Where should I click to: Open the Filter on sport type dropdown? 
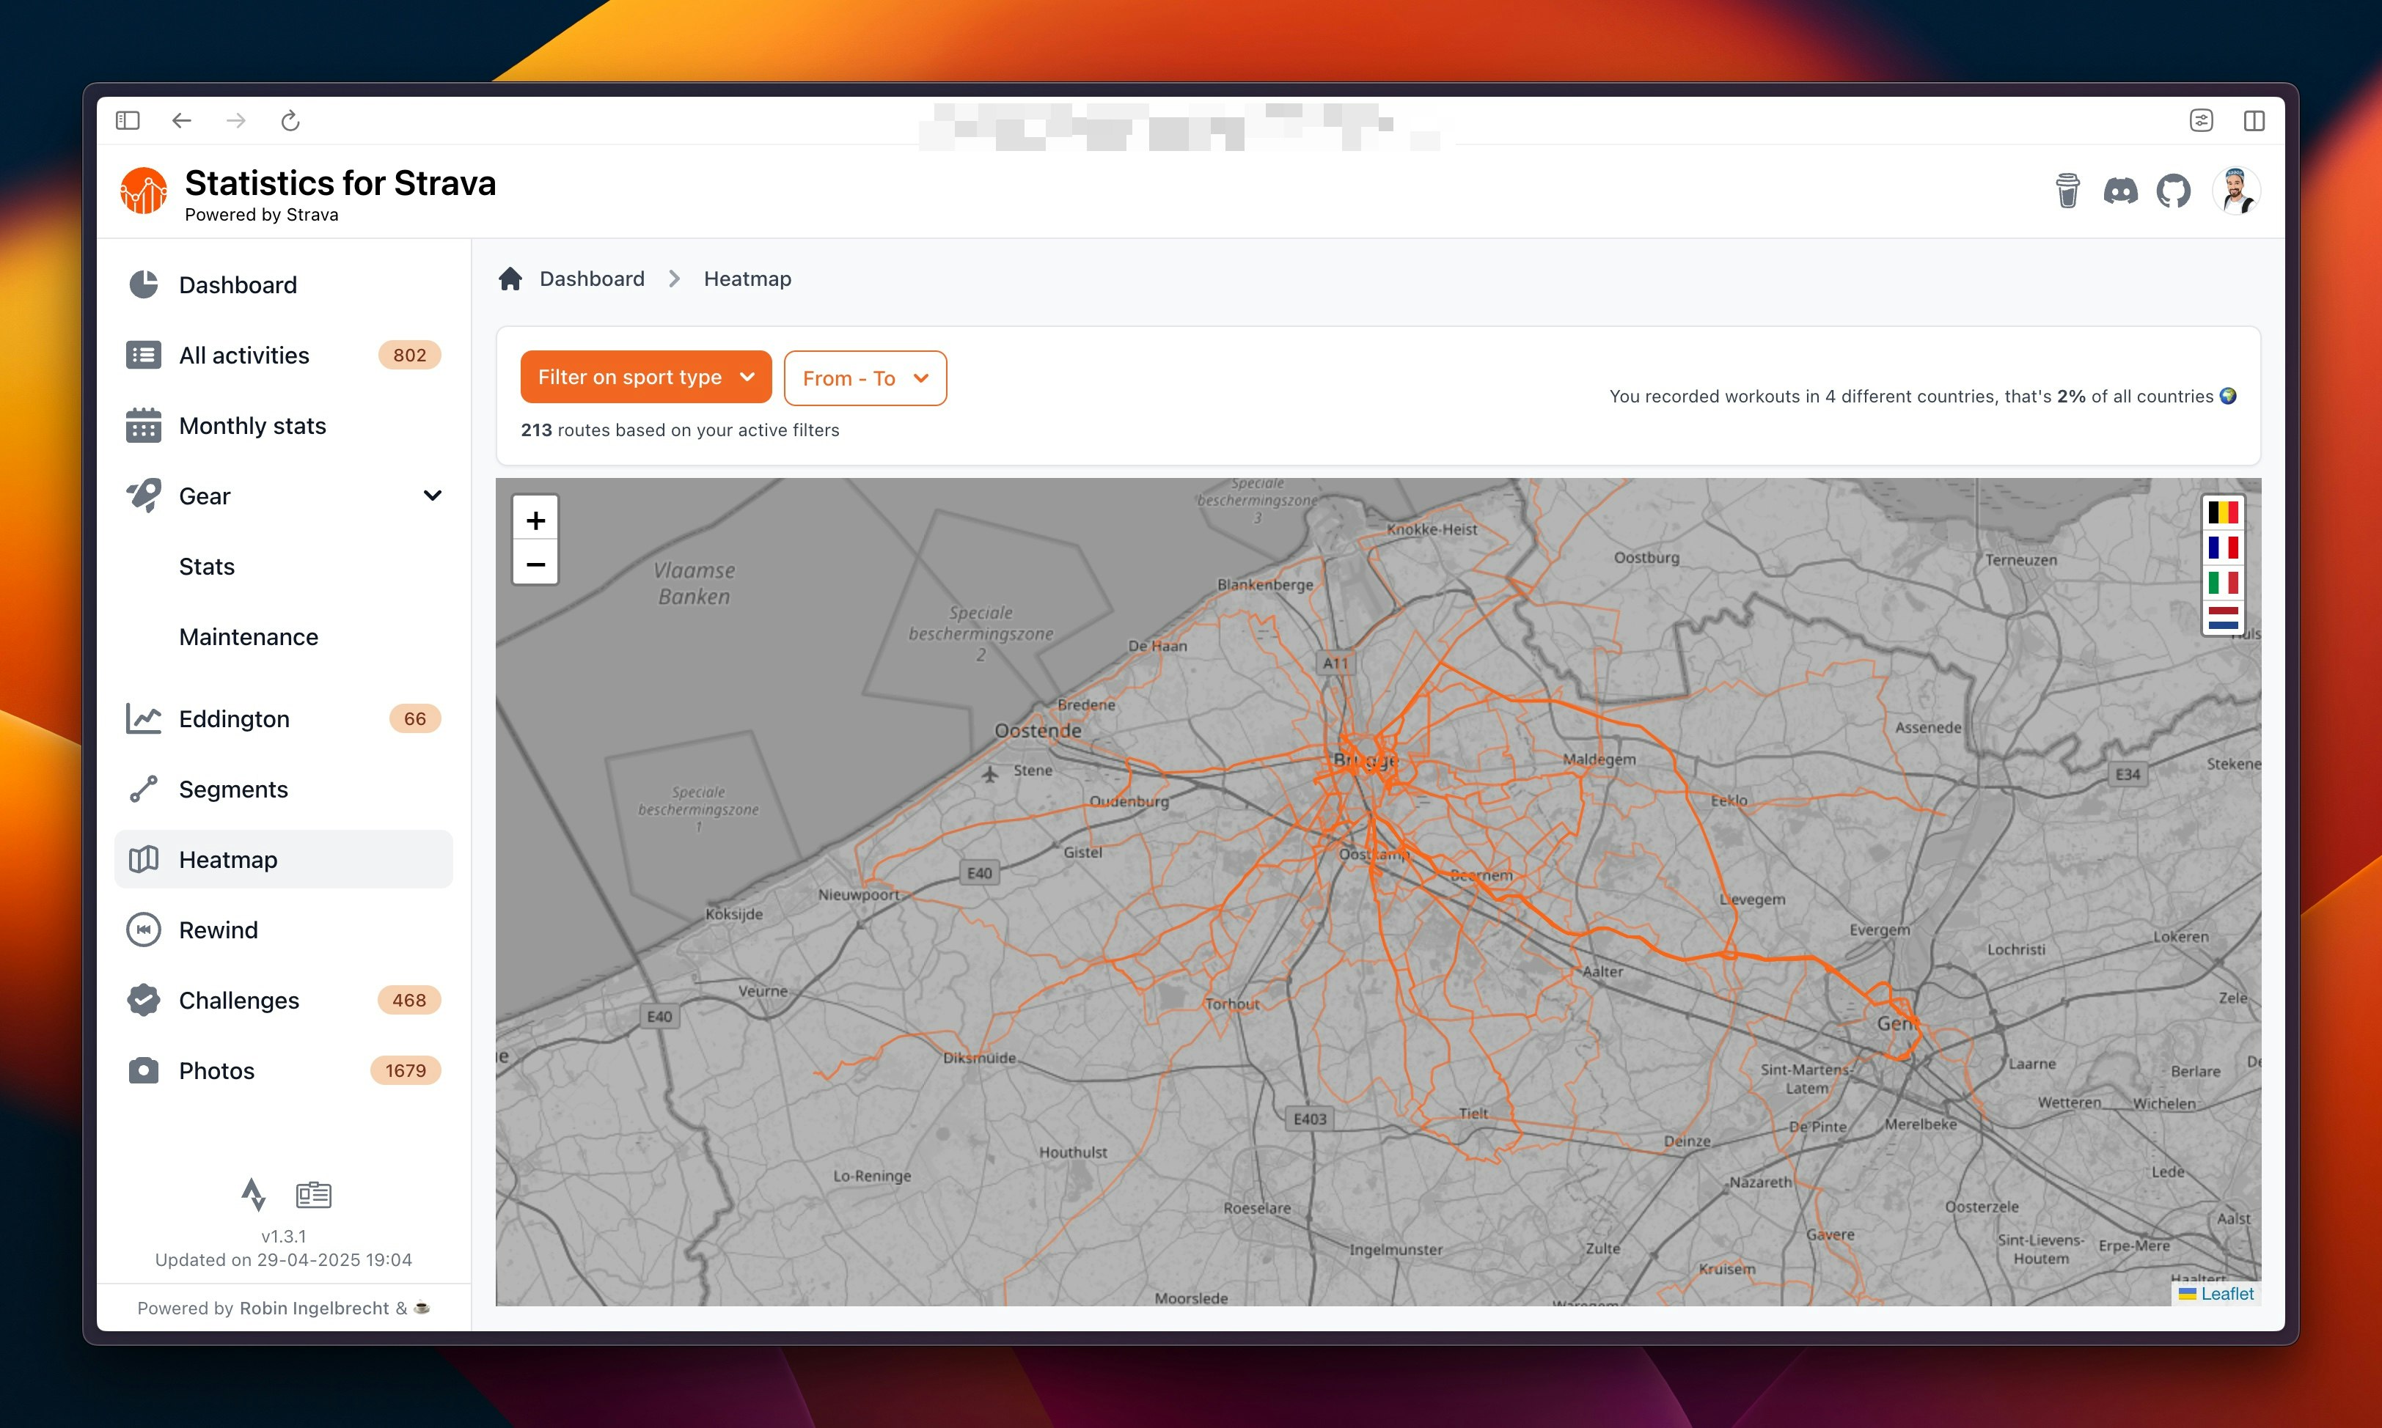[x=645, y=378]
